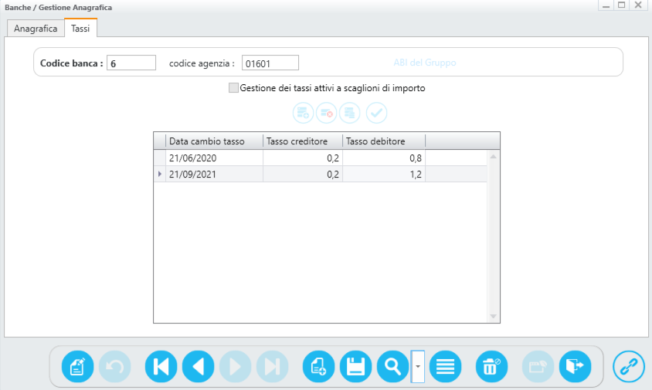Go to the previous record
Screen dimensions: 652x390
pos(198,366)
